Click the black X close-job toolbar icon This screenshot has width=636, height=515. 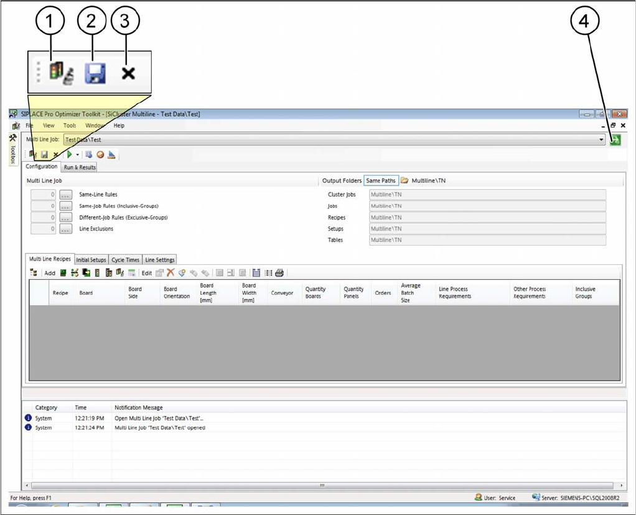56,154
